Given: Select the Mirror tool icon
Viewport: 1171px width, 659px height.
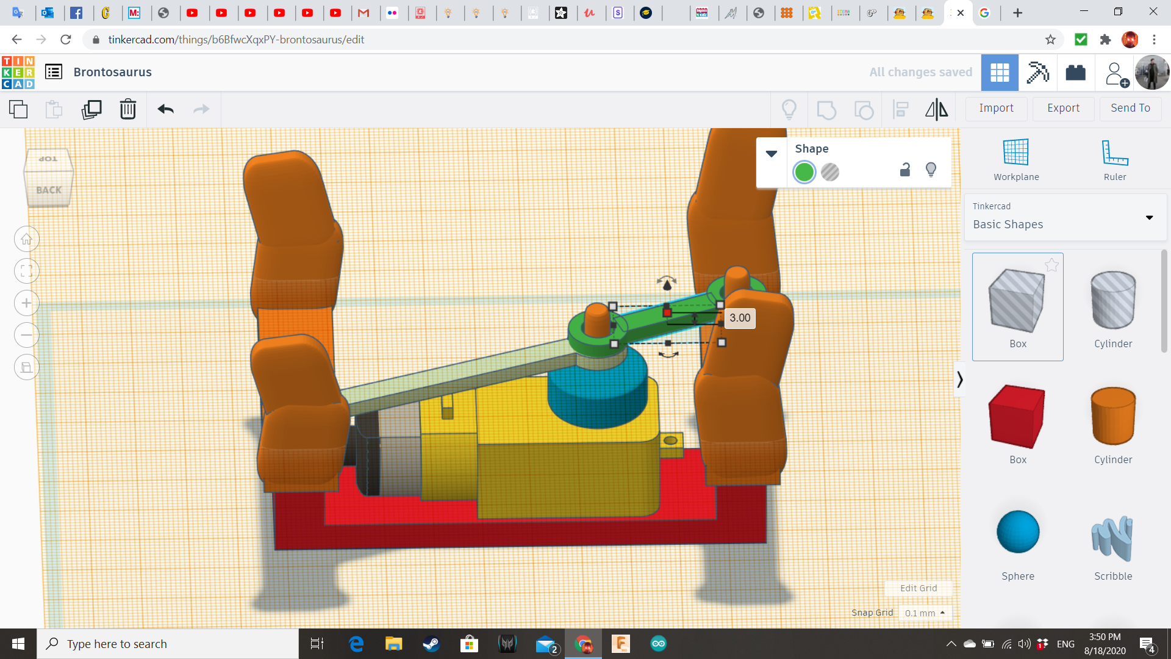Looking at the screenshot, I should 936,109.
